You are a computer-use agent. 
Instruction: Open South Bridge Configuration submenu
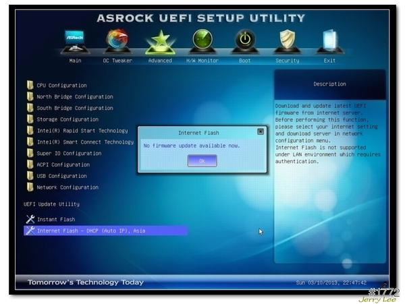[x=75, y=108]
